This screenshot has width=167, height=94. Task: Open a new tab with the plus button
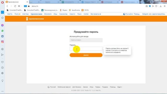click(x=31, y=2)
